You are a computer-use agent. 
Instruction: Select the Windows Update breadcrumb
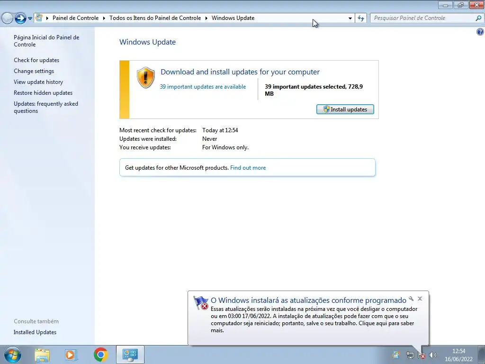[233, 18]
